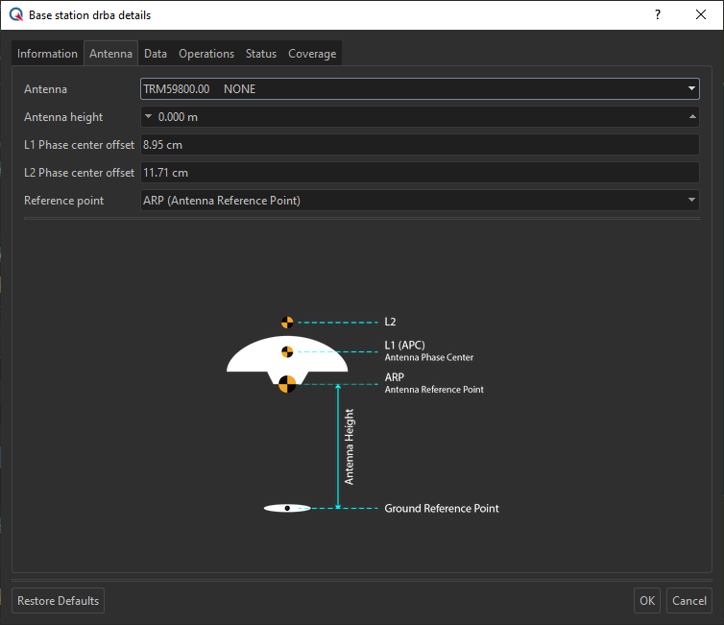Screen dimensions: 724x625
Task: Select the Operations tab
Action: (x=206, y=54)
